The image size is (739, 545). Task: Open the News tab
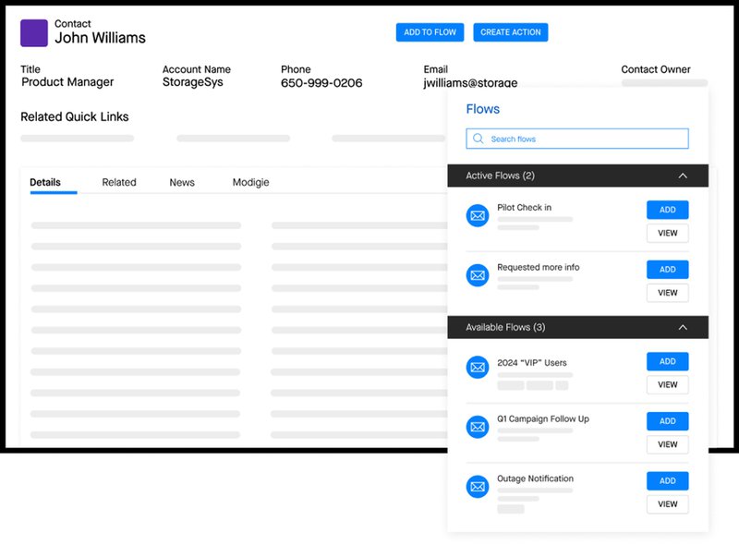(x=182, y=183)
